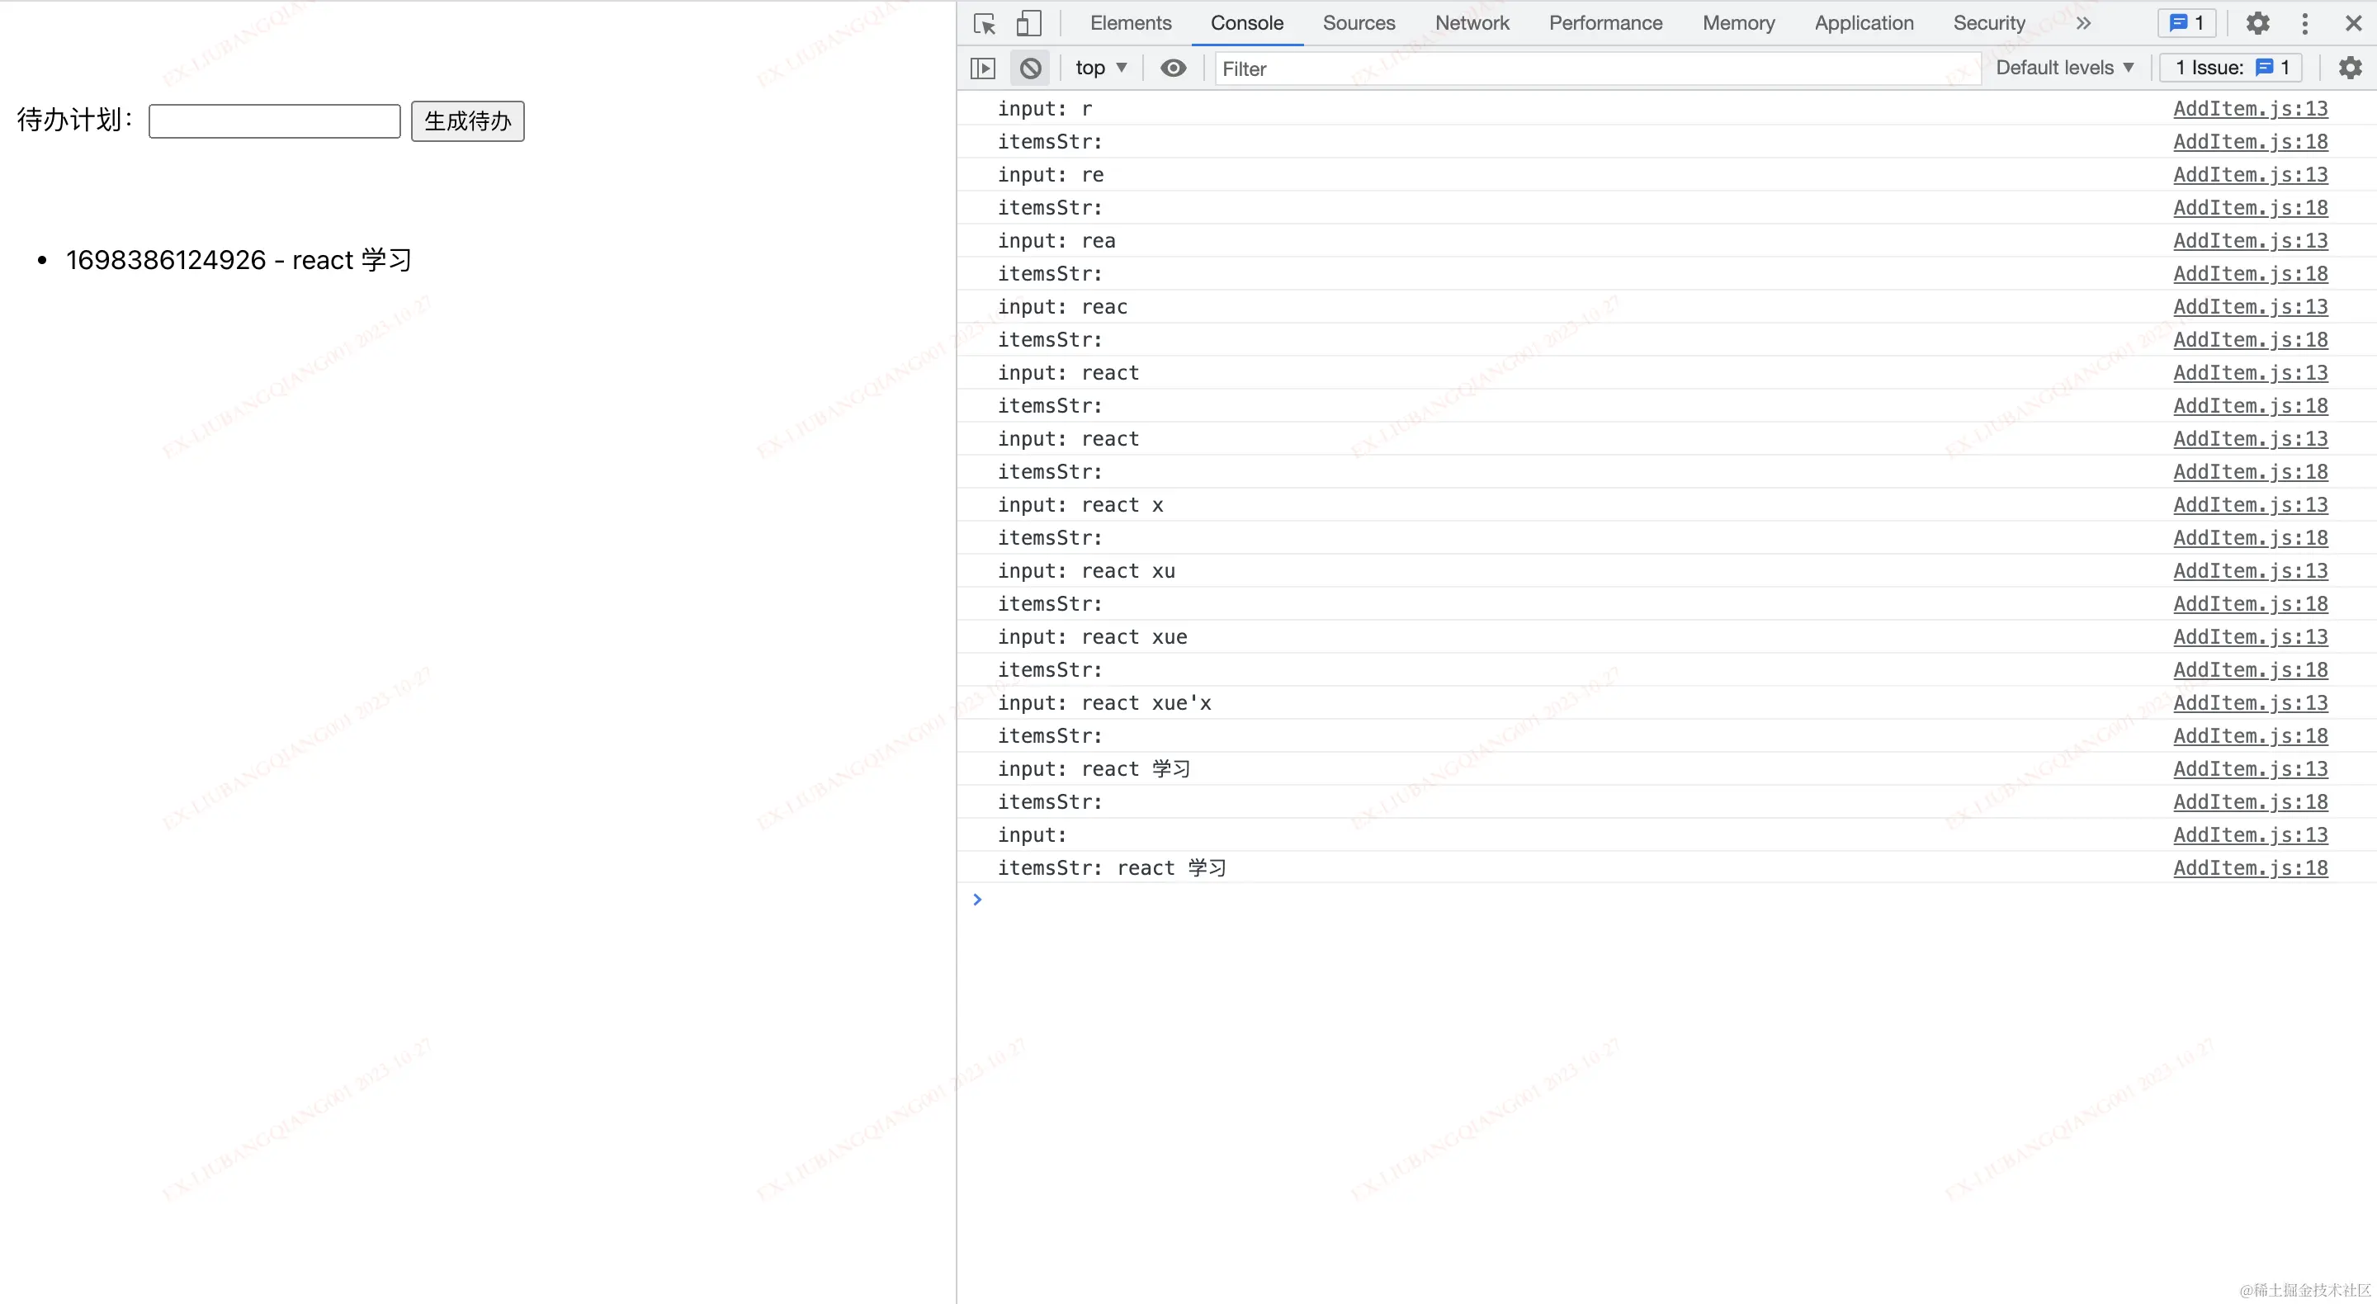Click the 生成待办 button
This screenshot has height=1304, width=2377.
tap(467, 120)
